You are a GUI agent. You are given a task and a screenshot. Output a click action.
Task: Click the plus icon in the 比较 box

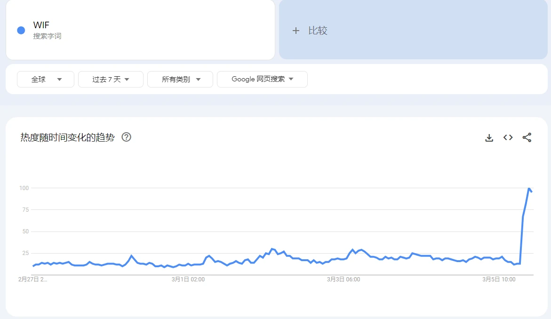point(296,30)
